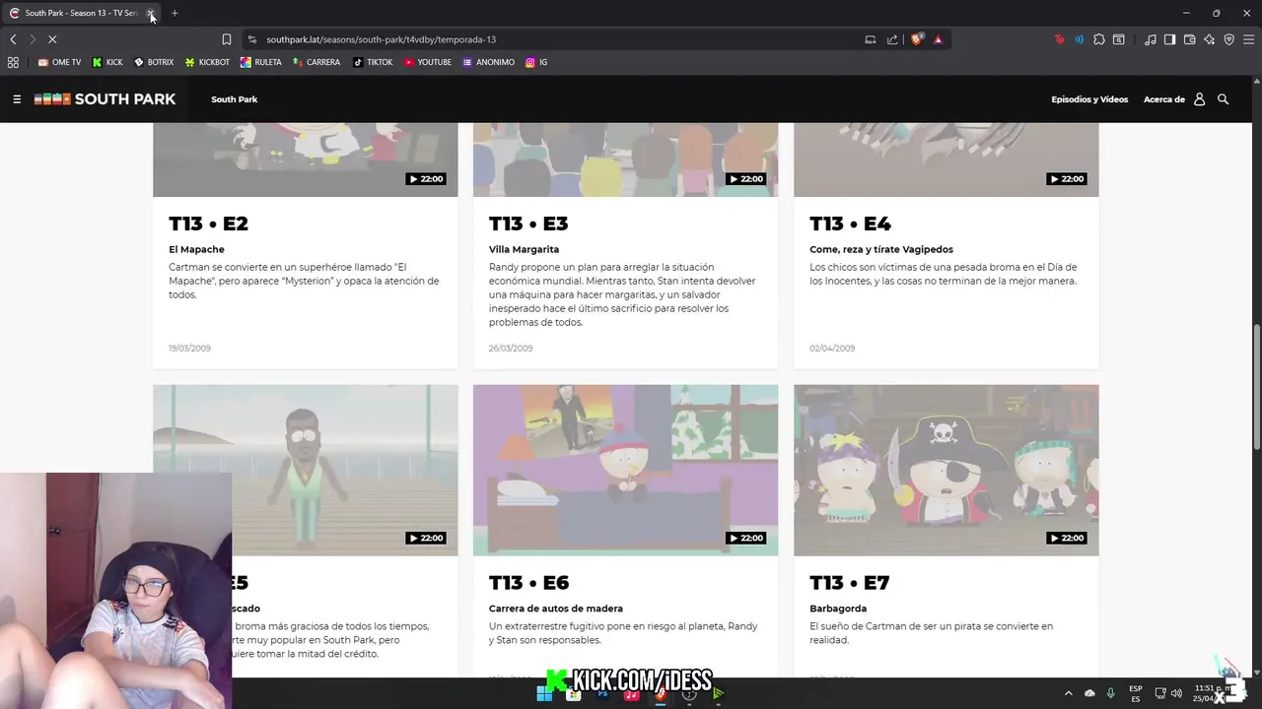1262x709 pixels.
Task: Play the Kanye fish episode thumbnail
Action: coord(306,470)
